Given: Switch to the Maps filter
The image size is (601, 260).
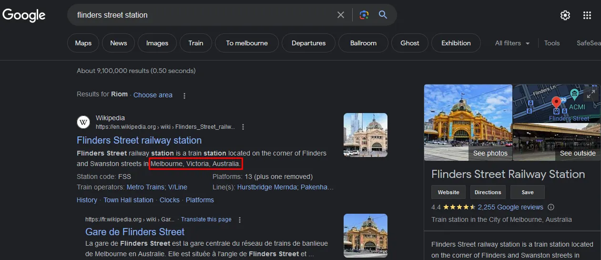Looking at the screenshot, I should pyautogui.click(x=83, y=43).
